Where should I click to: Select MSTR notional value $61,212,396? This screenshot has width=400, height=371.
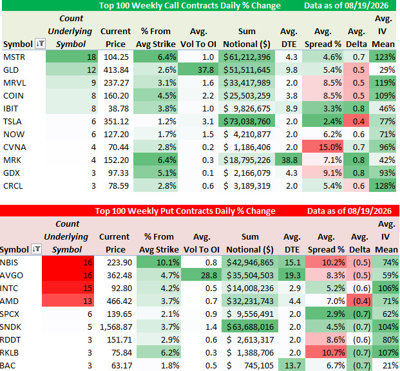(x=247, y=57)
